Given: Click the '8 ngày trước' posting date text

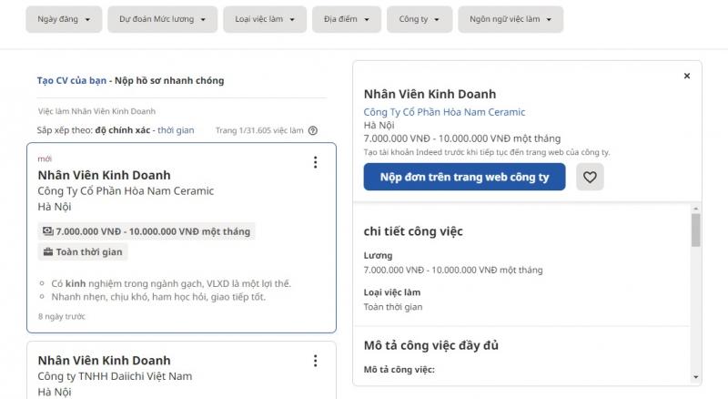Looking at the screenshot, I should coord(62,316).
